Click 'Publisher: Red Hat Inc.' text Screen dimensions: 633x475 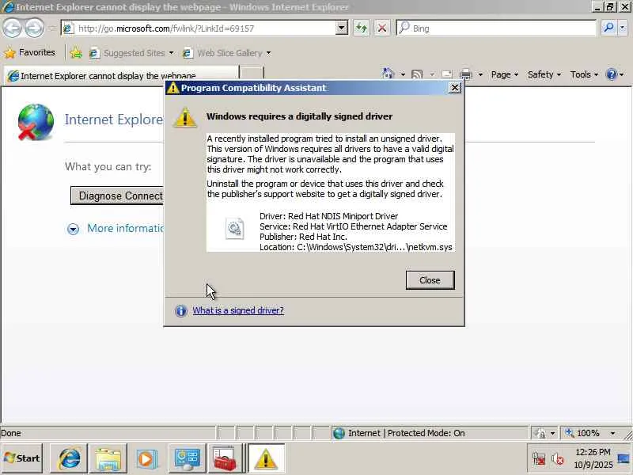(303, 237)
